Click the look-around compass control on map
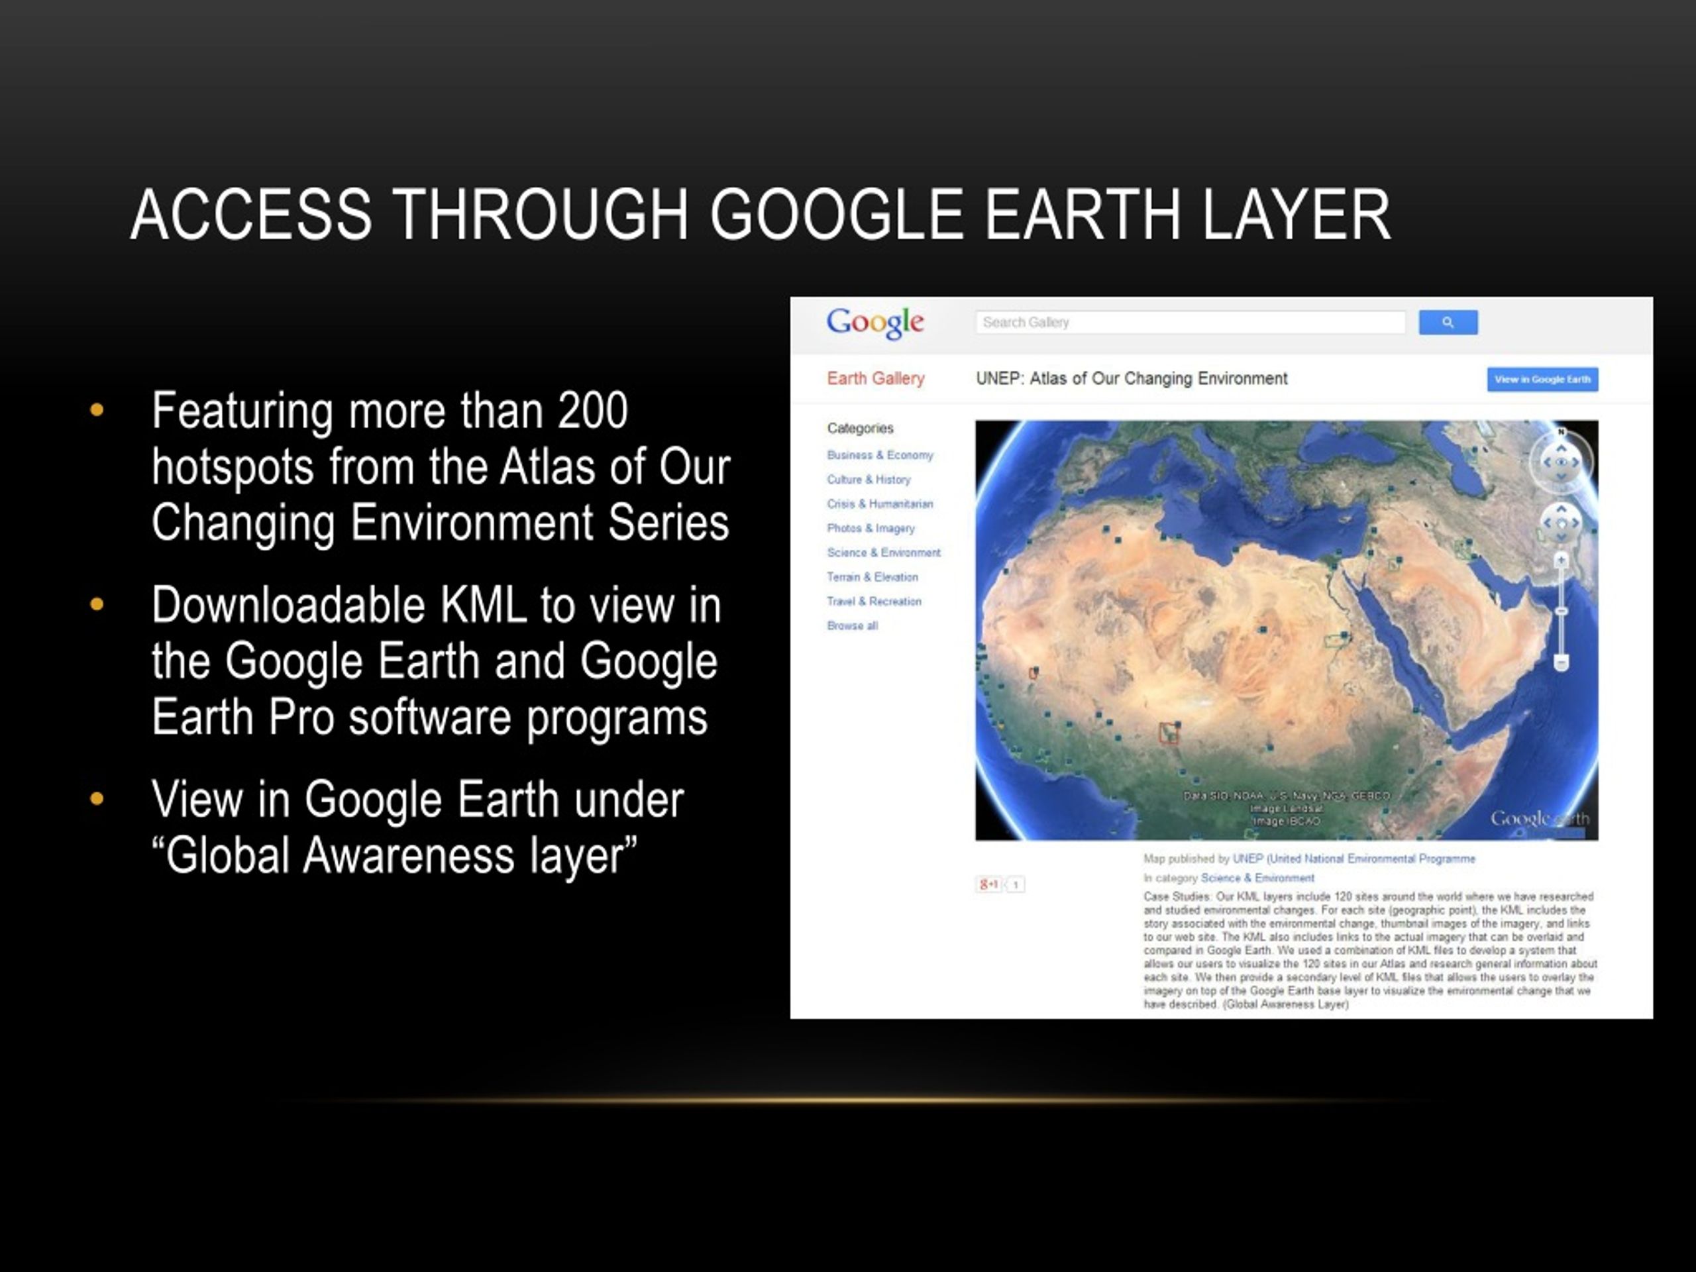The height and width of the screenshot is (1272, 1696). (1561, 462)
